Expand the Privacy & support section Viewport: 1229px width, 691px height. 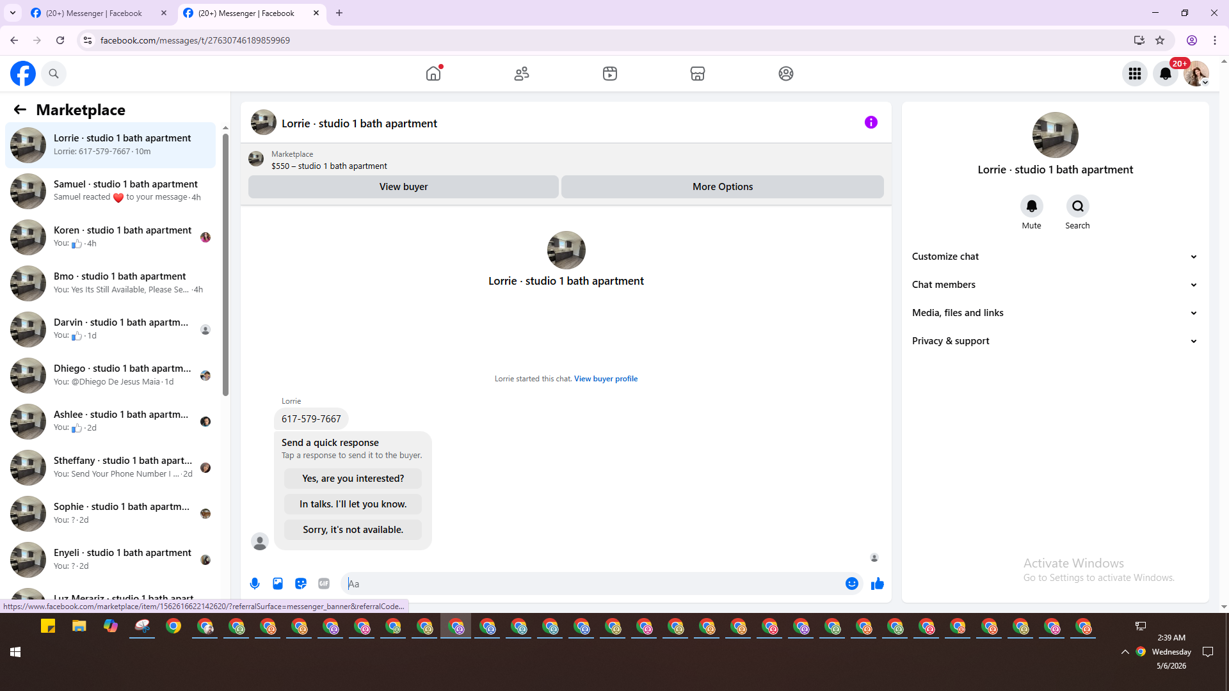point(1055,341)
